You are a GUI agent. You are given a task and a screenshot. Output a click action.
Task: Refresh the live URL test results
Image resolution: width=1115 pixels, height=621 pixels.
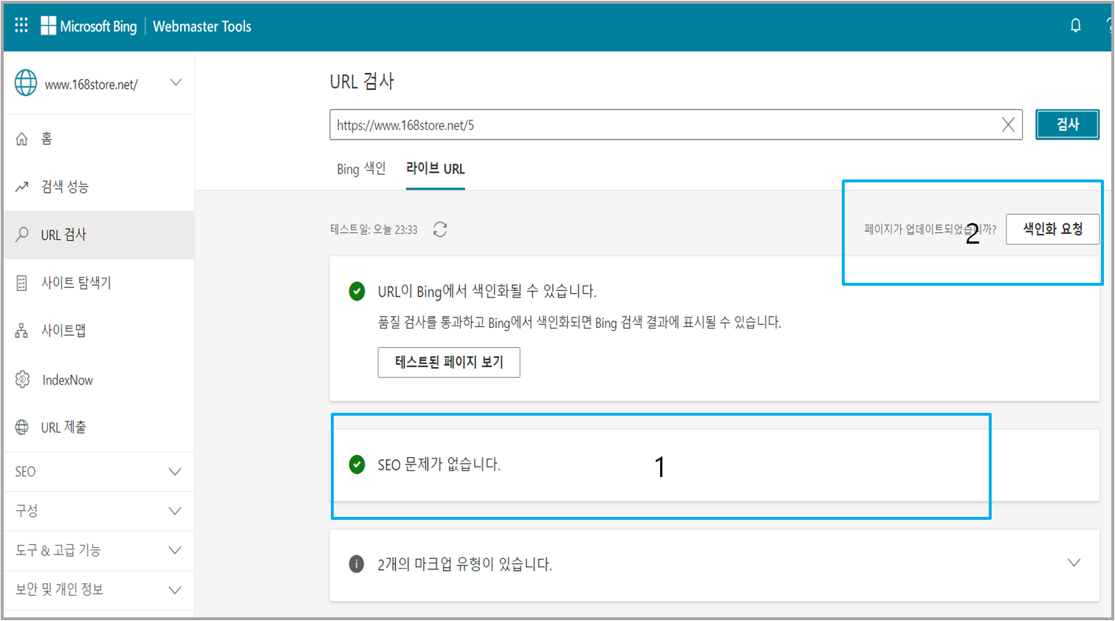pyautogui.click(x=440, y=230)
